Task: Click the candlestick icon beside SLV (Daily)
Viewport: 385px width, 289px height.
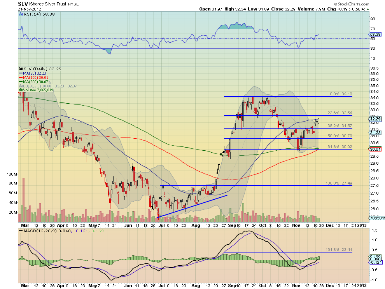Action: 21,69
